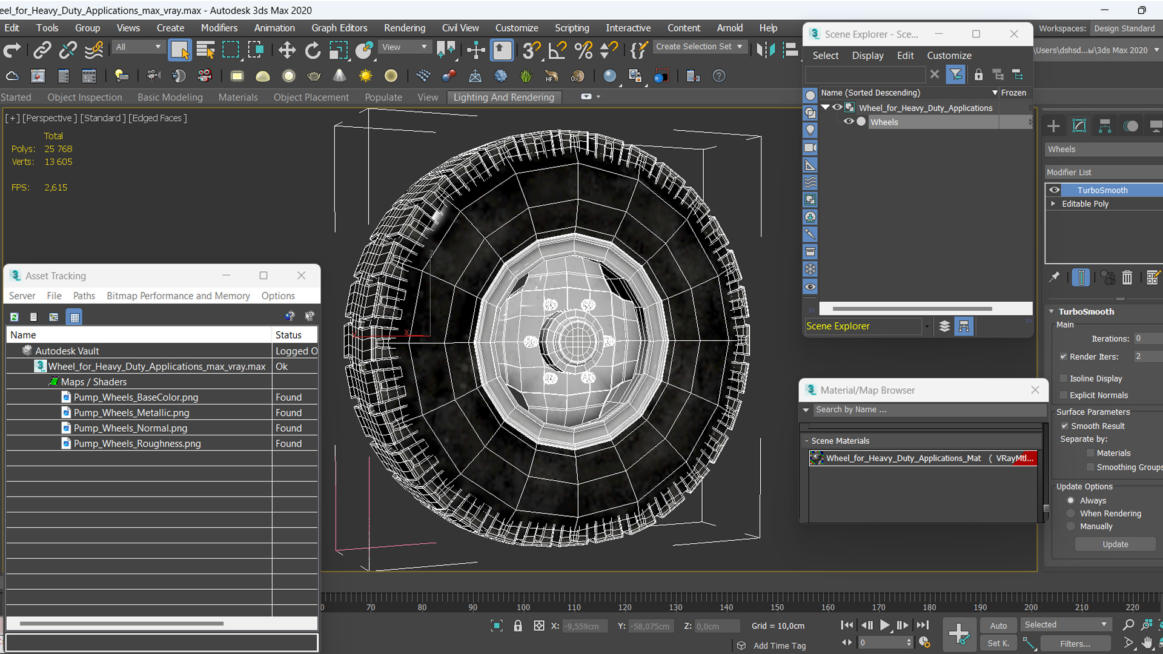The image size is (1163, 654).
Task: Open the Hierarchy command panel tab
Action: (1105, 126)
